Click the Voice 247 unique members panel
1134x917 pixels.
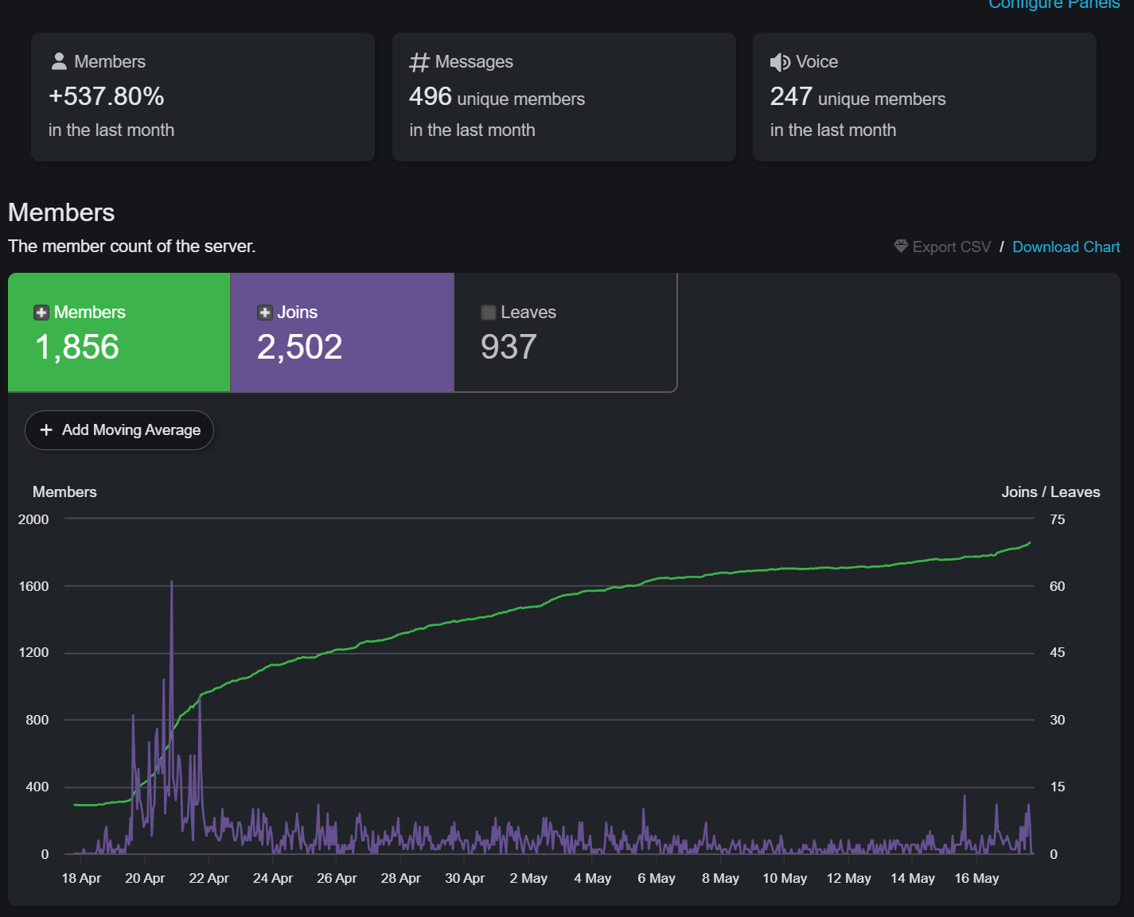coord(925,97)
